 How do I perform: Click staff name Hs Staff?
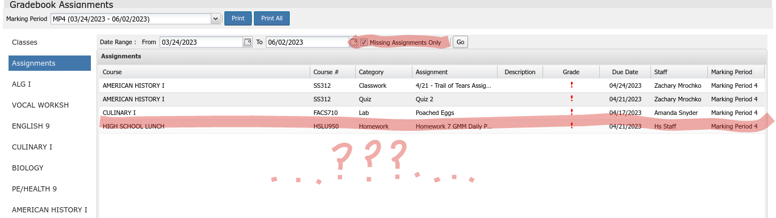(x=665, y=126)
